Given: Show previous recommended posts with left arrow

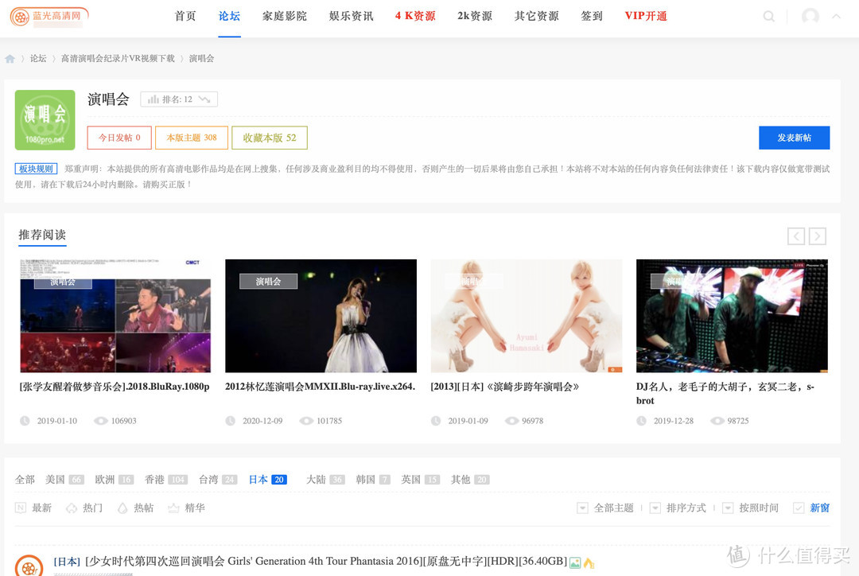Looking at the screenshot, I should click(795, 236).
